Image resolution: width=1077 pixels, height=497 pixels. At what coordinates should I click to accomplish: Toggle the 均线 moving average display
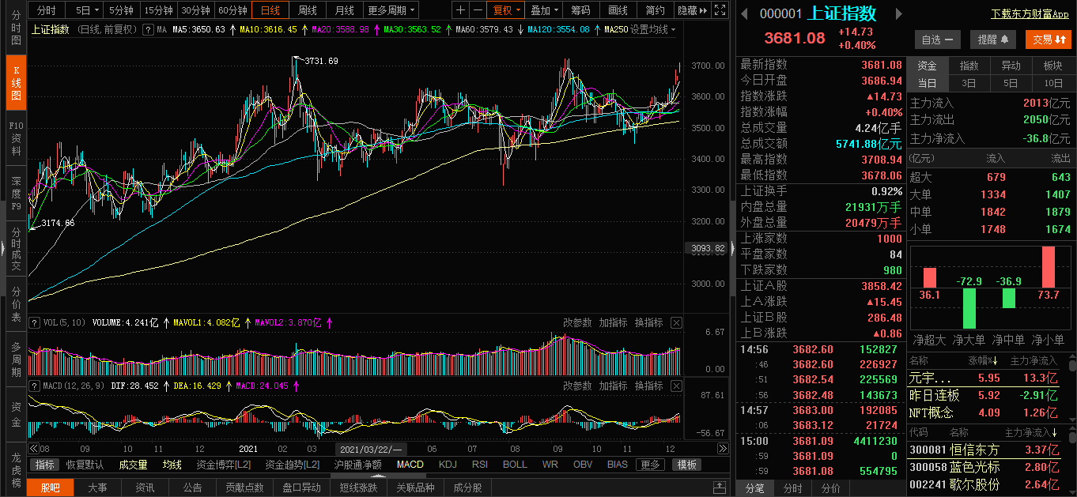pos(172,465)
